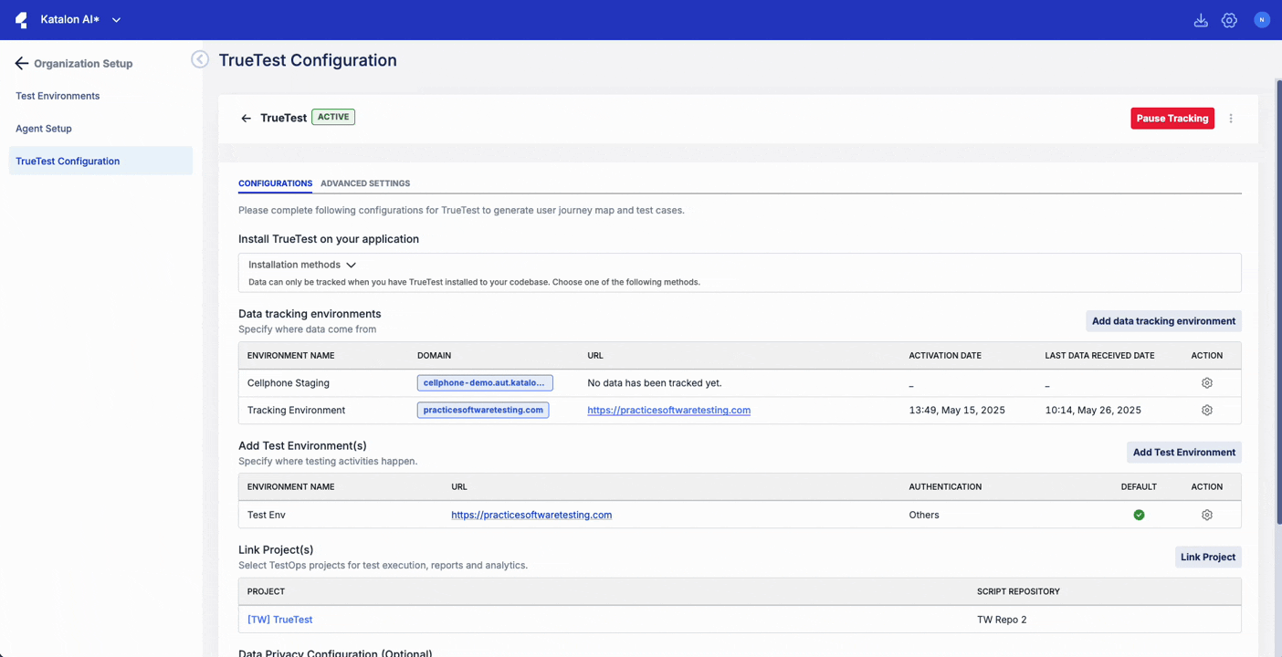The image size is (1282, 657).
Task: Open settings gear for Test Env
Action: (x=1207, y=515)
